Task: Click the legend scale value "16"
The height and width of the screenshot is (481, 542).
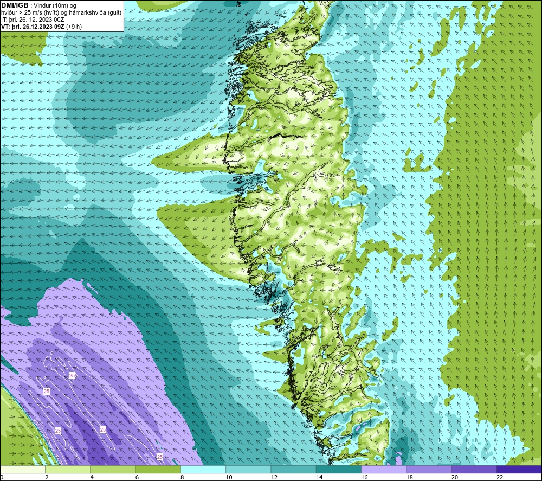Action: 365,478
